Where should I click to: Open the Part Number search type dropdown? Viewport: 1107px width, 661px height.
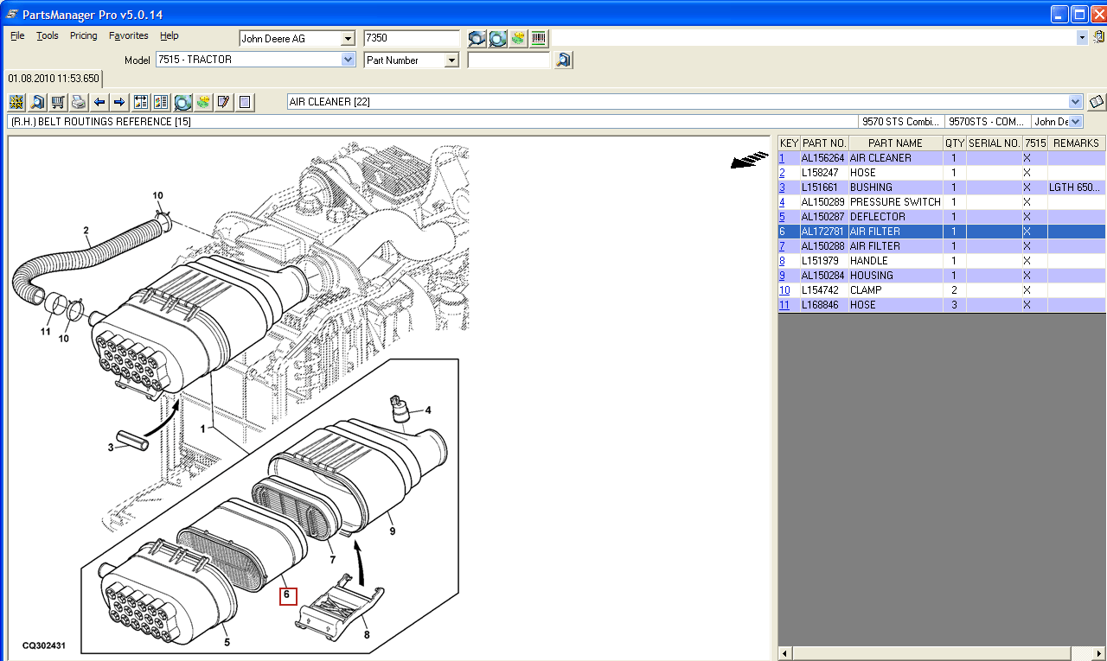point(451,60)
